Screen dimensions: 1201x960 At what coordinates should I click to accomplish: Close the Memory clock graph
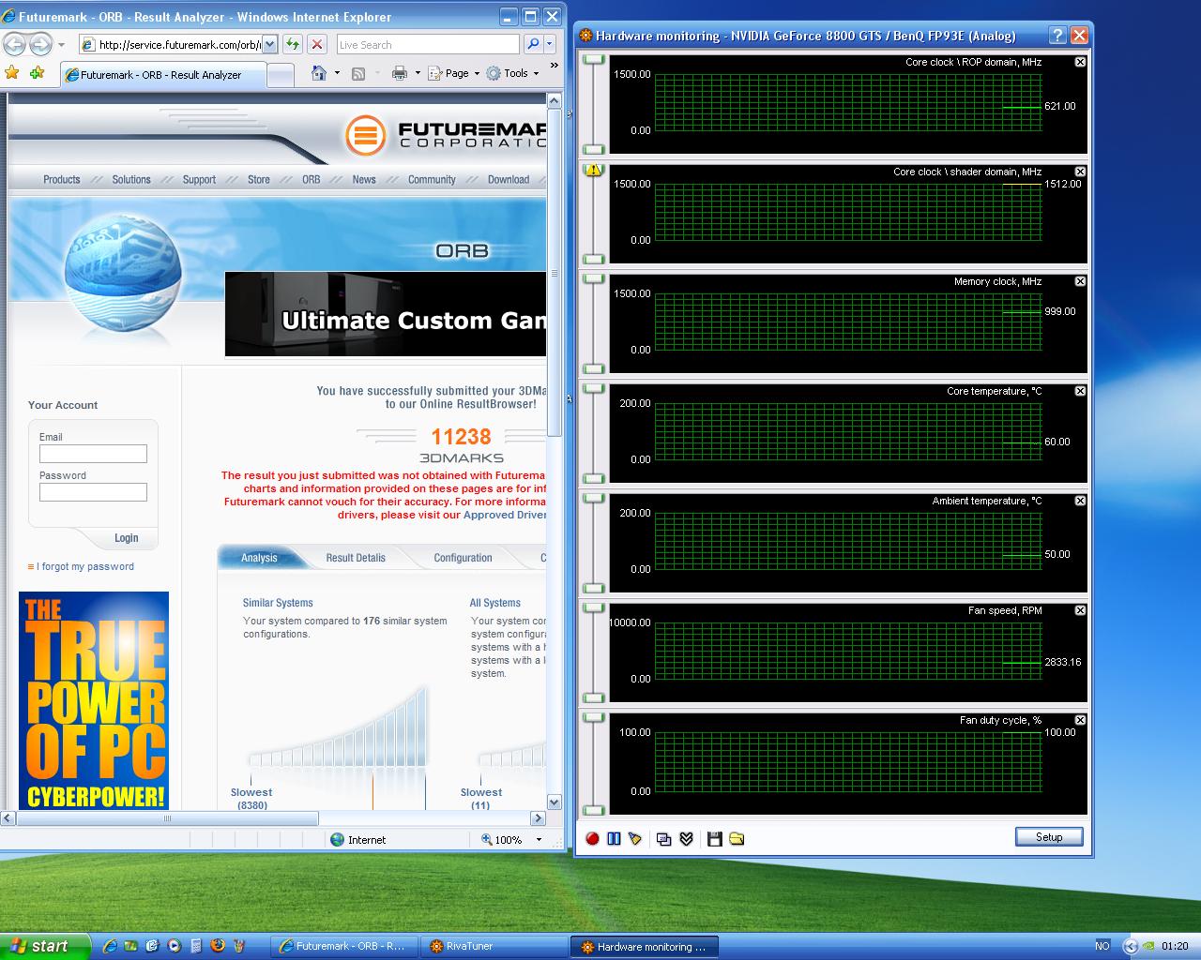point(1080,281)
